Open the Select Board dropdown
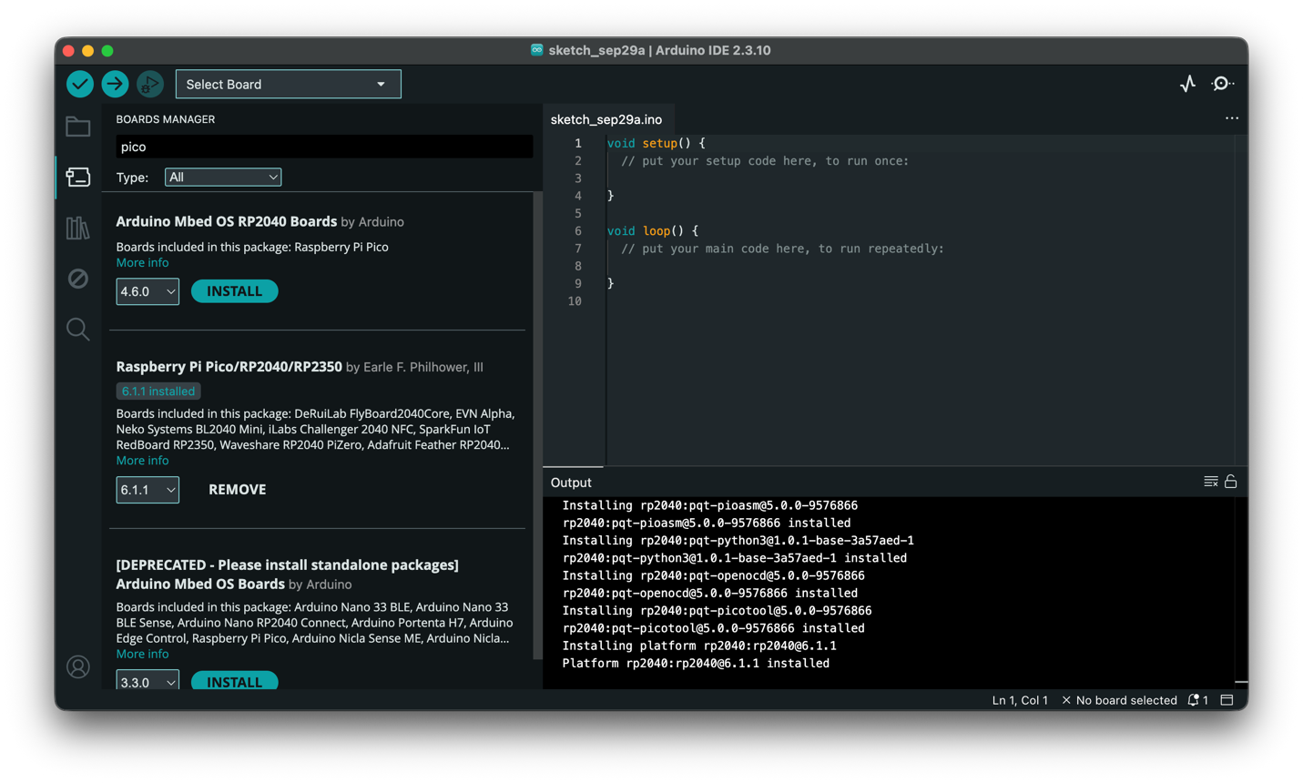Image resolution: width=1303 pixels, height=783 pixels. (x=288, y=84)
